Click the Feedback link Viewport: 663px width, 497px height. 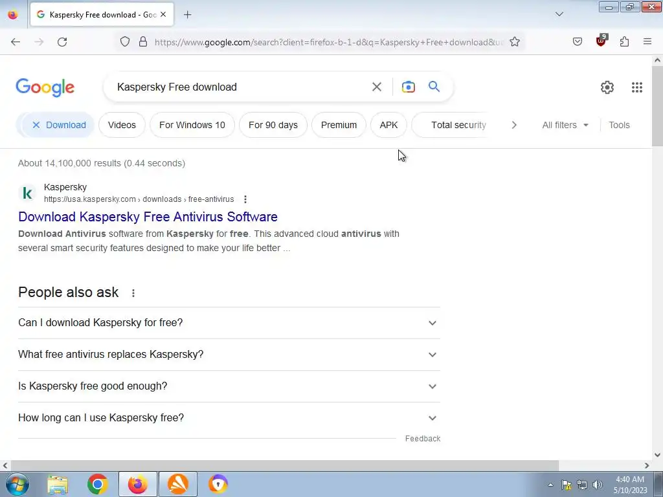coord(422,439)
